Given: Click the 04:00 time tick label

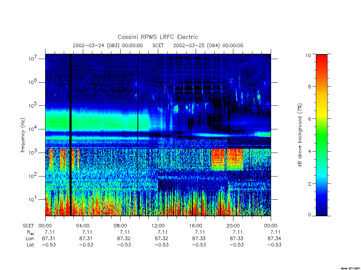Looking at the screenshot, I should pyautogui.click(x=83, y=226).
